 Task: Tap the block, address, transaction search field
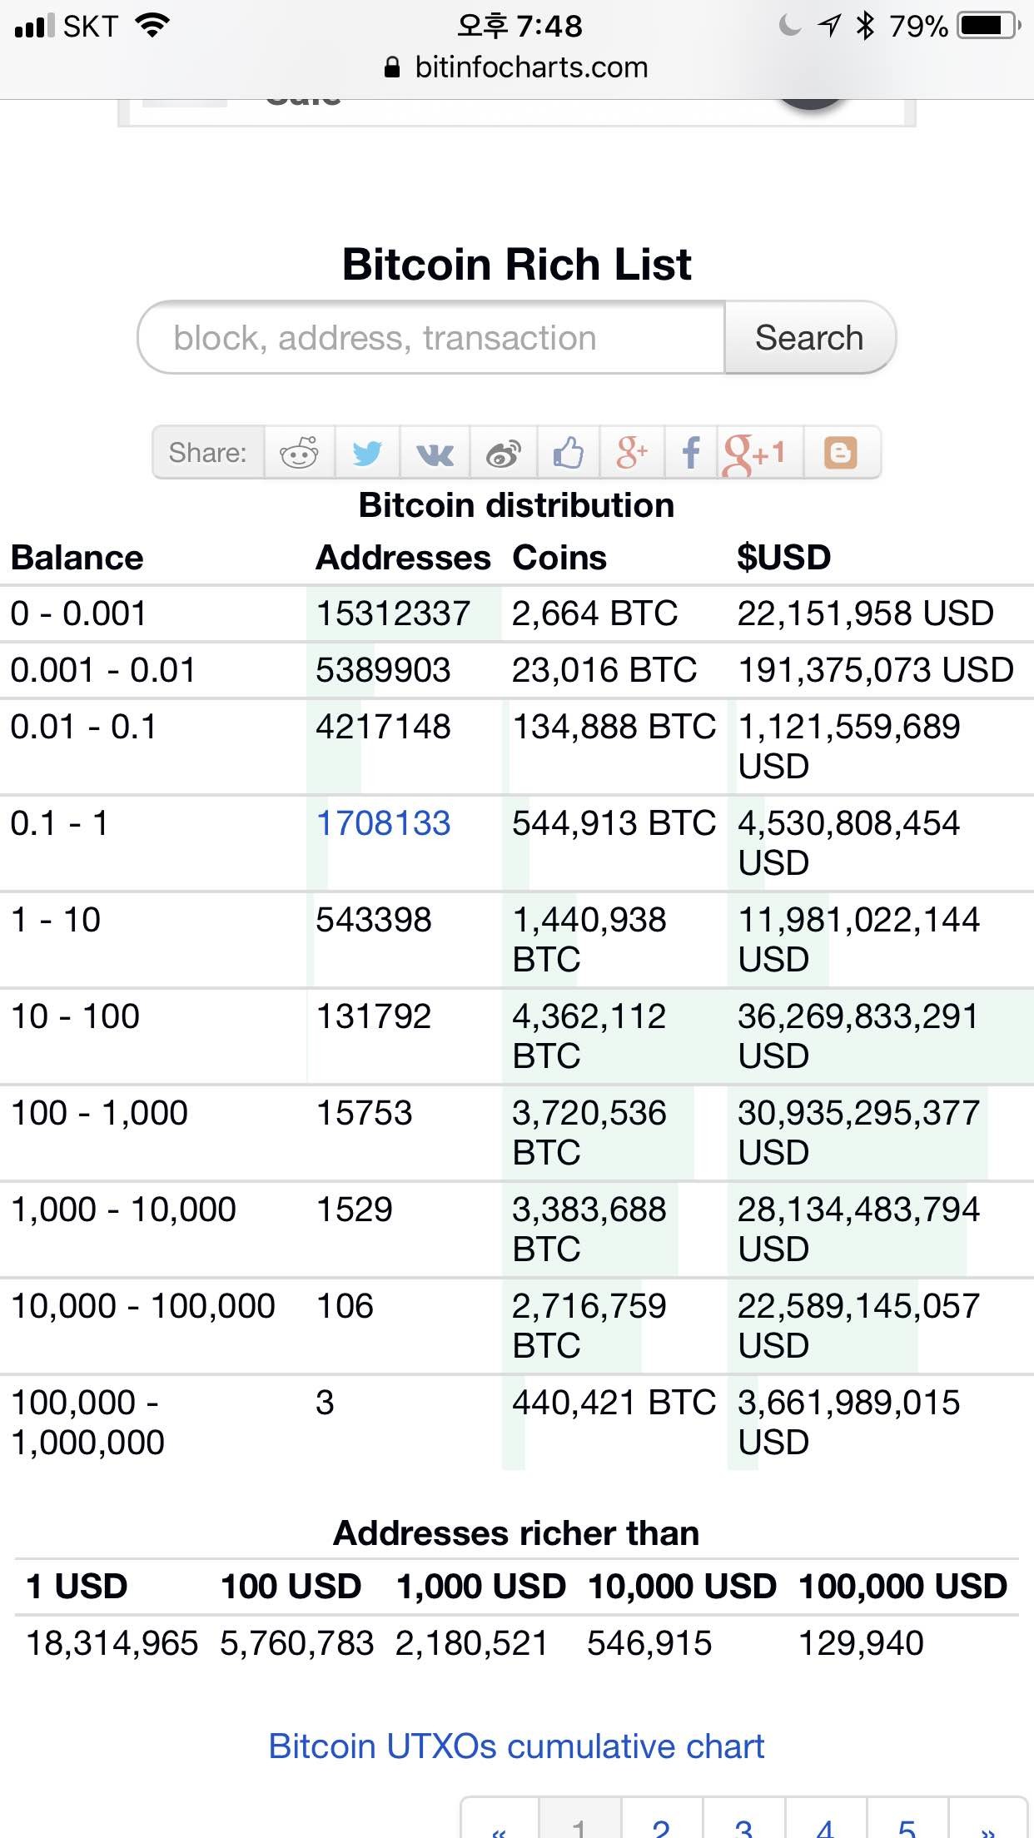coord(431,338)
